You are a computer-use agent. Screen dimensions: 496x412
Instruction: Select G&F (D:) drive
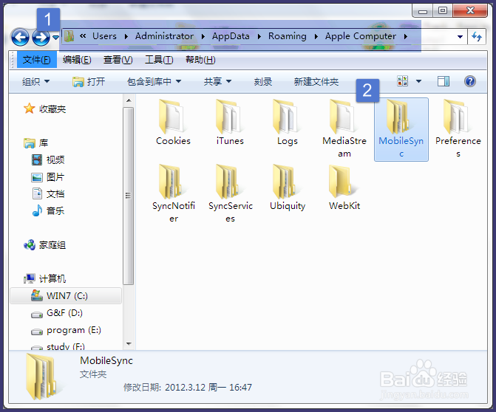click(x=57, y=313)
